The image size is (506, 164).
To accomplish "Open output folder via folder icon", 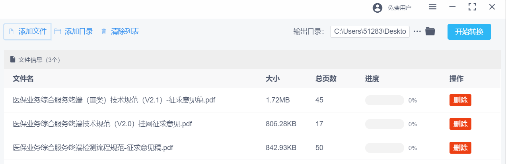I will [x=430, y=31].
